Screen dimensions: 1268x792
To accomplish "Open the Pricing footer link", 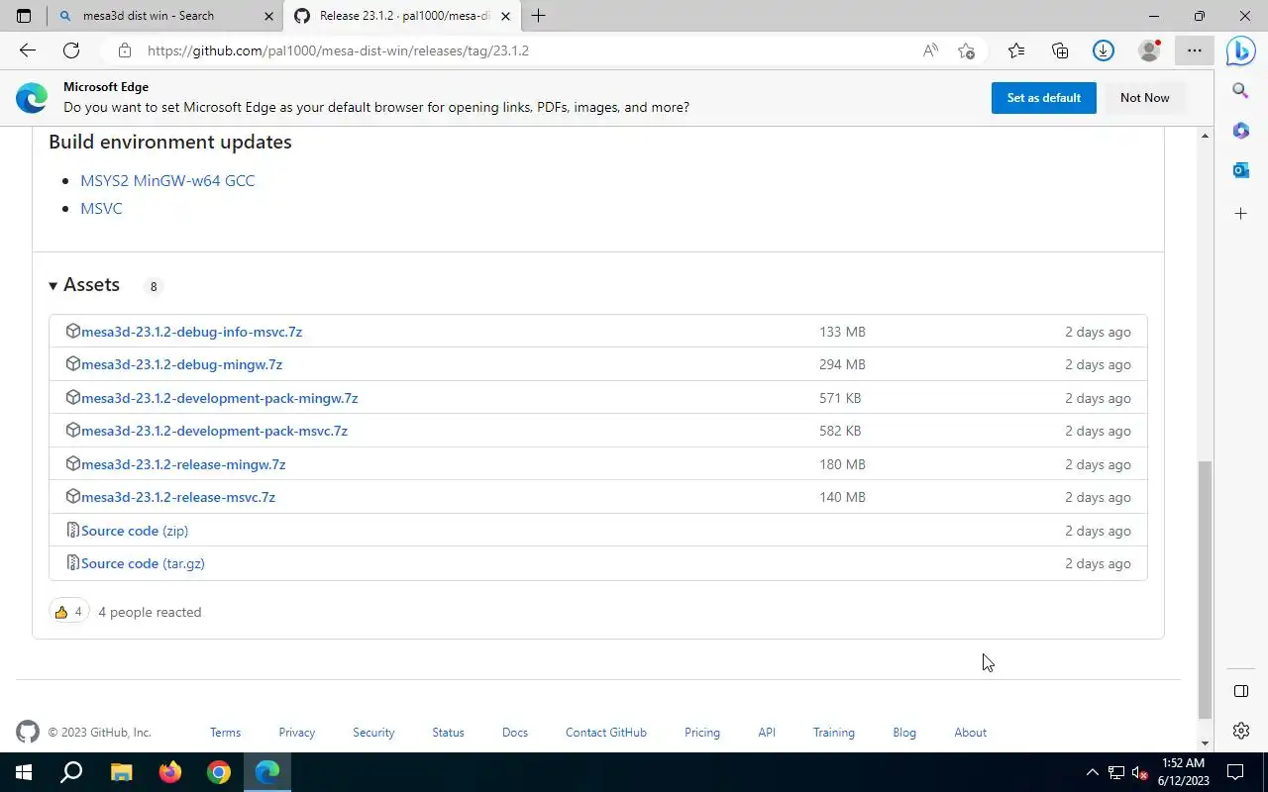I will [x=702, y=733].
